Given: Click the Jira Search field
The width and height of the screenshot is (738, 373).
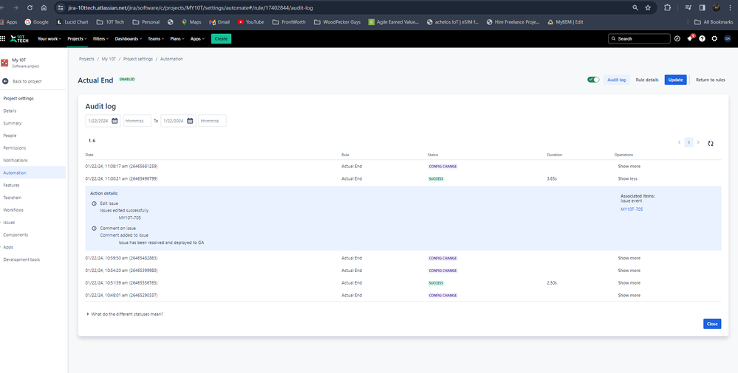Looking at the screenshot, I should [x=639, y=38].
